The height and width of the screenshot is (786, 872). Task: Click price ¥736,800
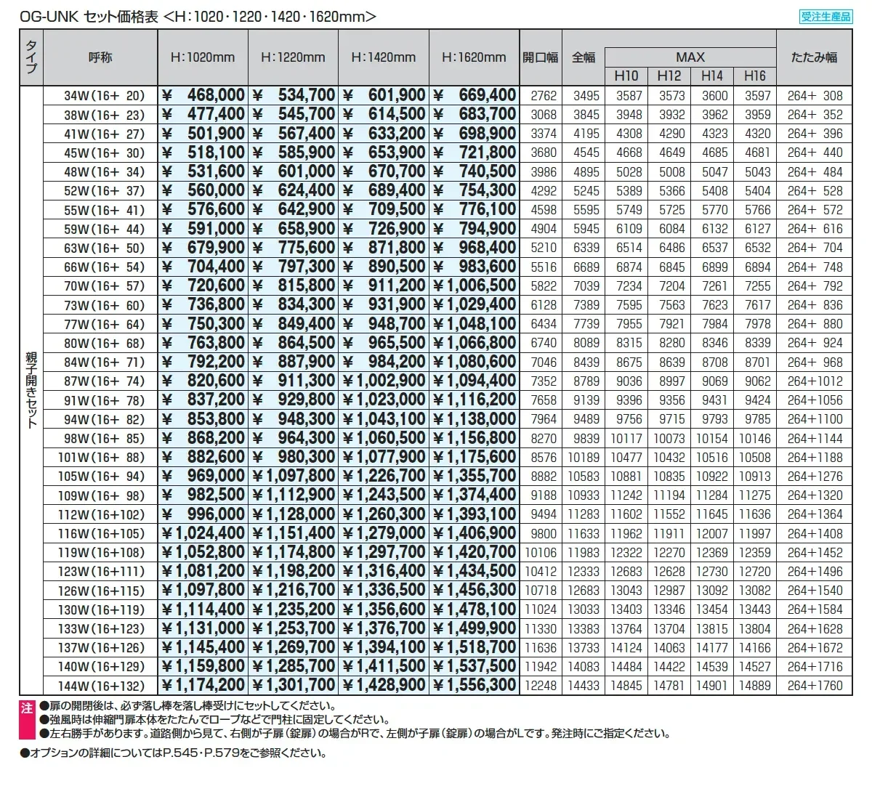click(203, 304)
